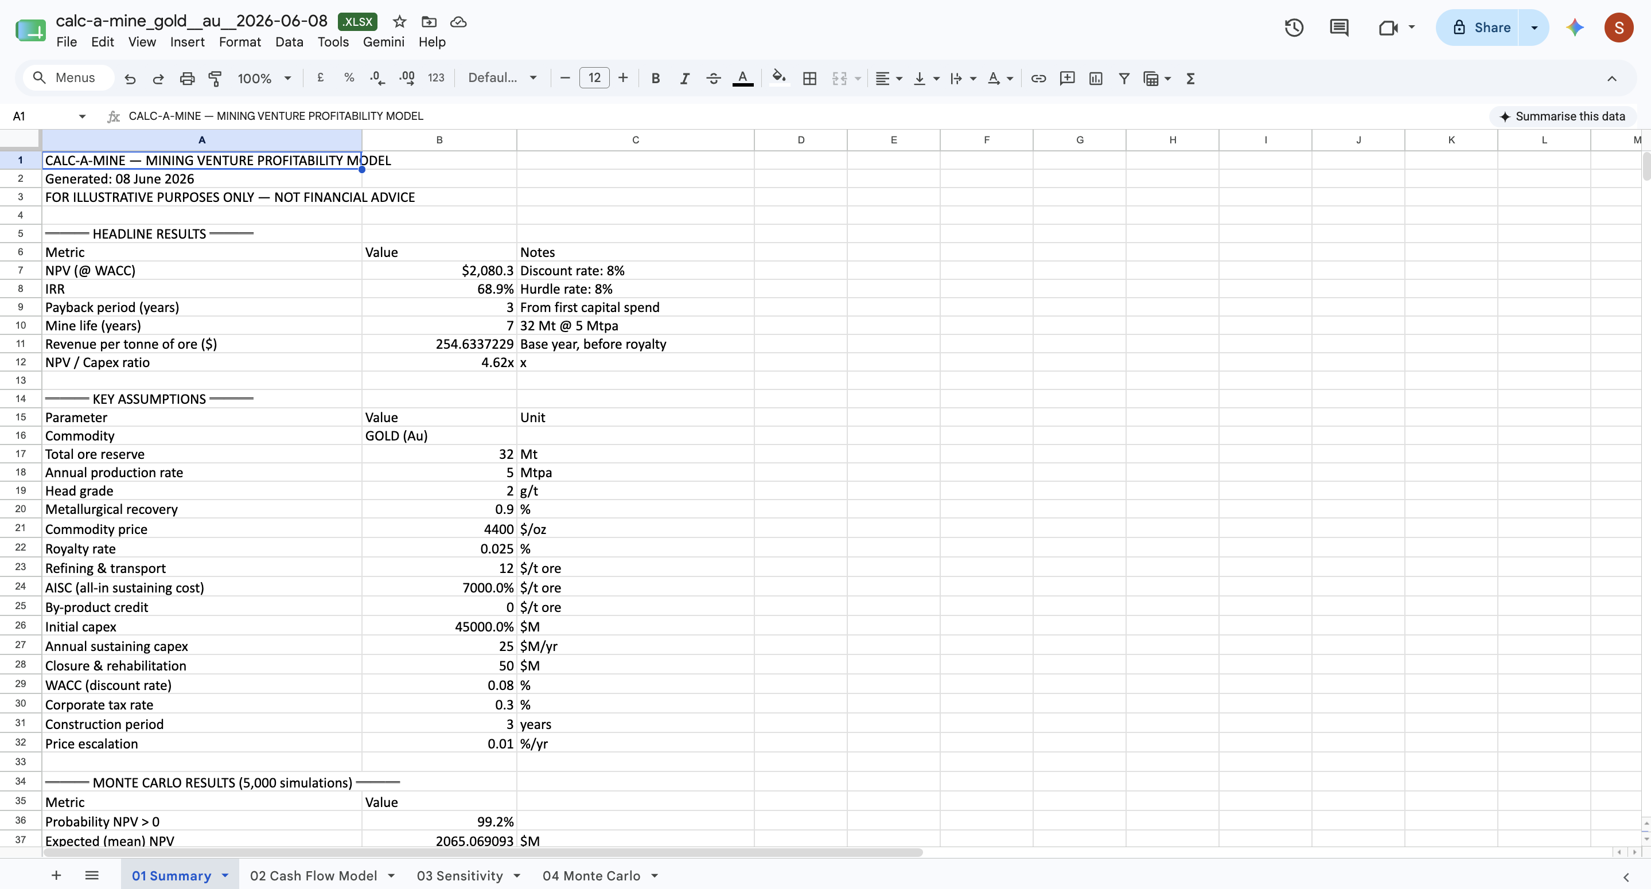This screenshot has width=1651, height=889.
Task: Switch to 04 Monte Carlo tab
Action: coord(591,876)
